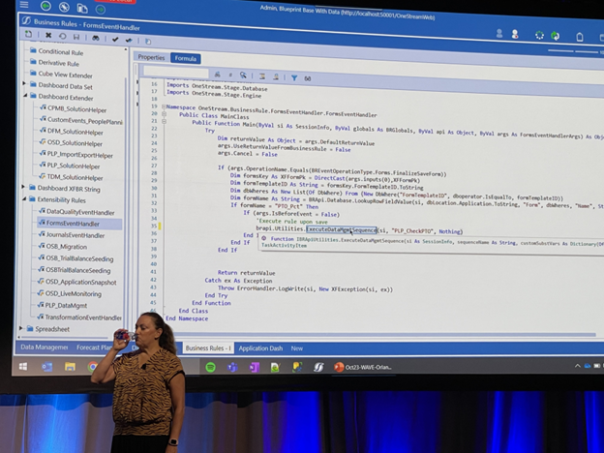Open the PLP_DataMgmt rule
The height and width of the screenshot is (453, 604).
point(66,306)
